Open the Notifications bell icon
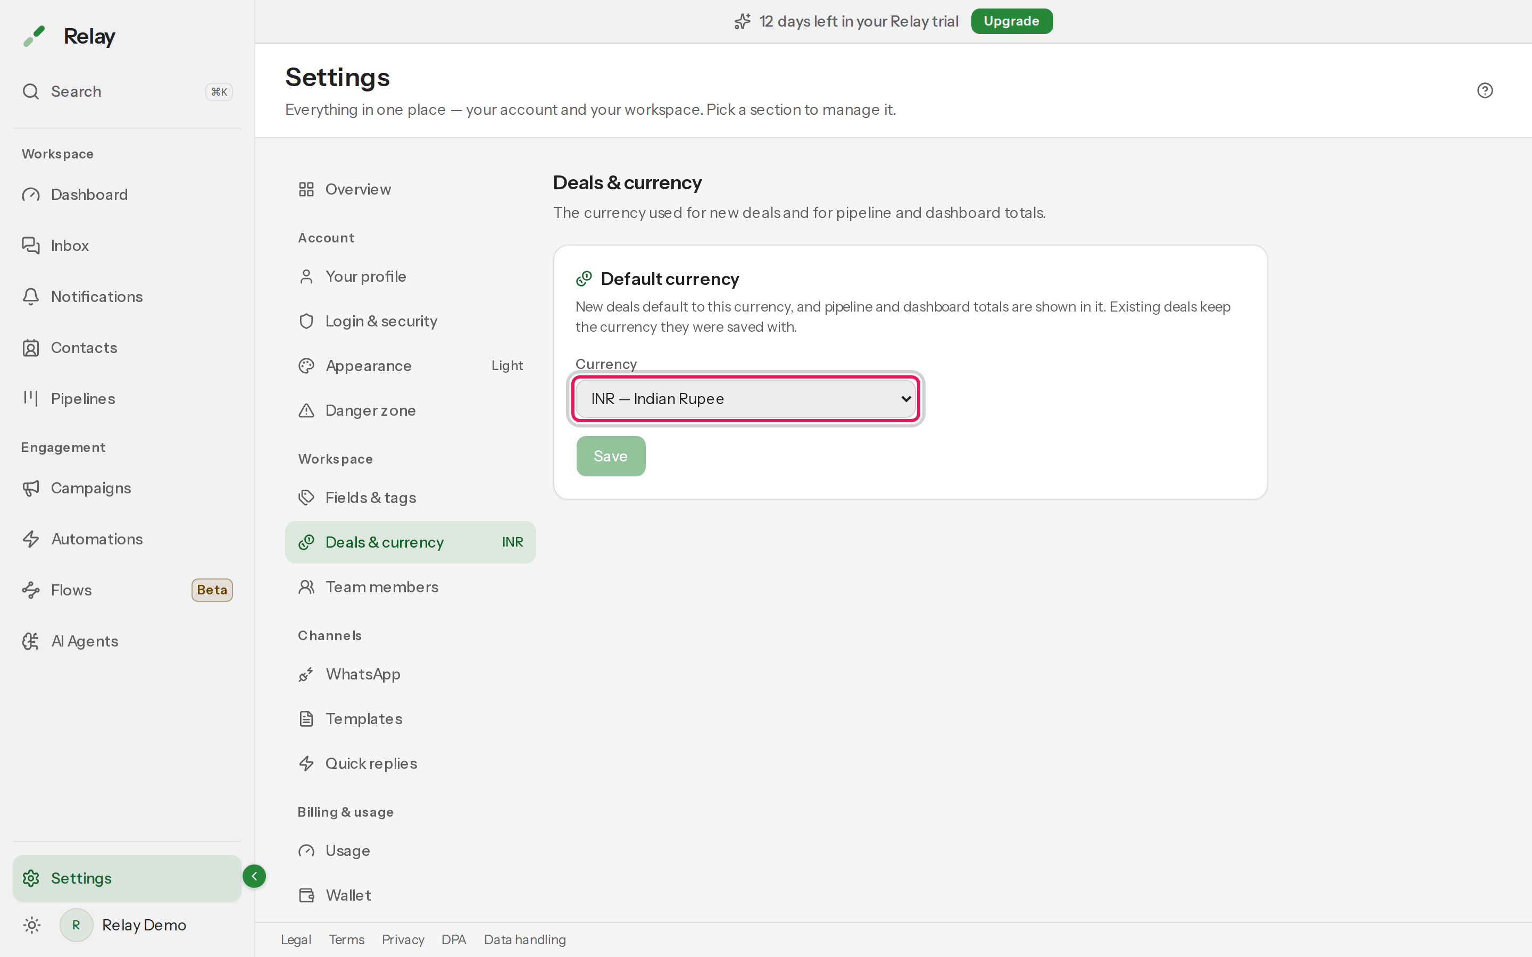Screen dimensions: 1532x957 pos(30,297)
